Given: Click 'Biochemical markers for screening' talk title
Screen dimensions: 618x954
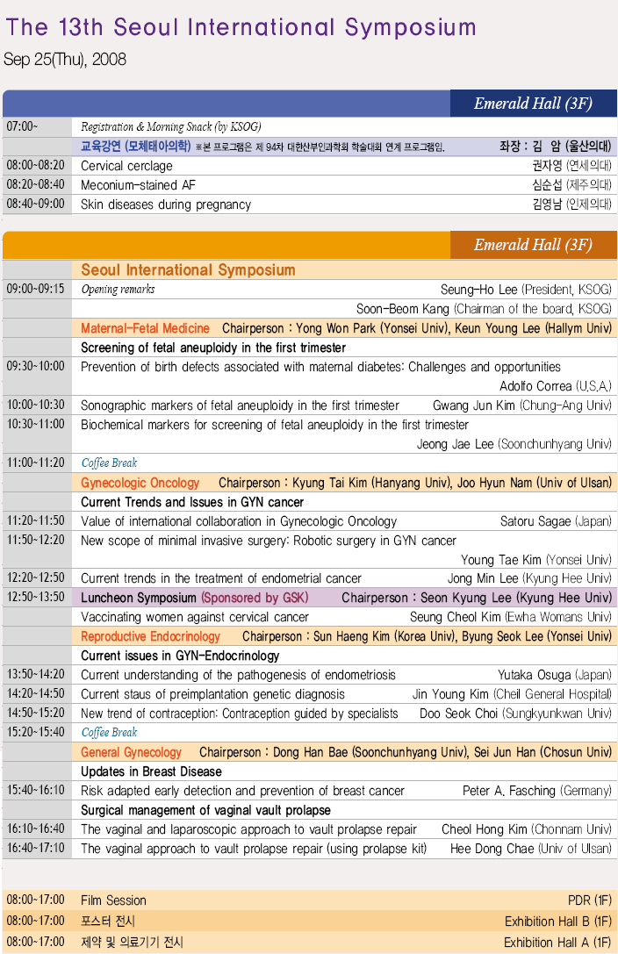Looking at the screenshot, I should (275, 425).
